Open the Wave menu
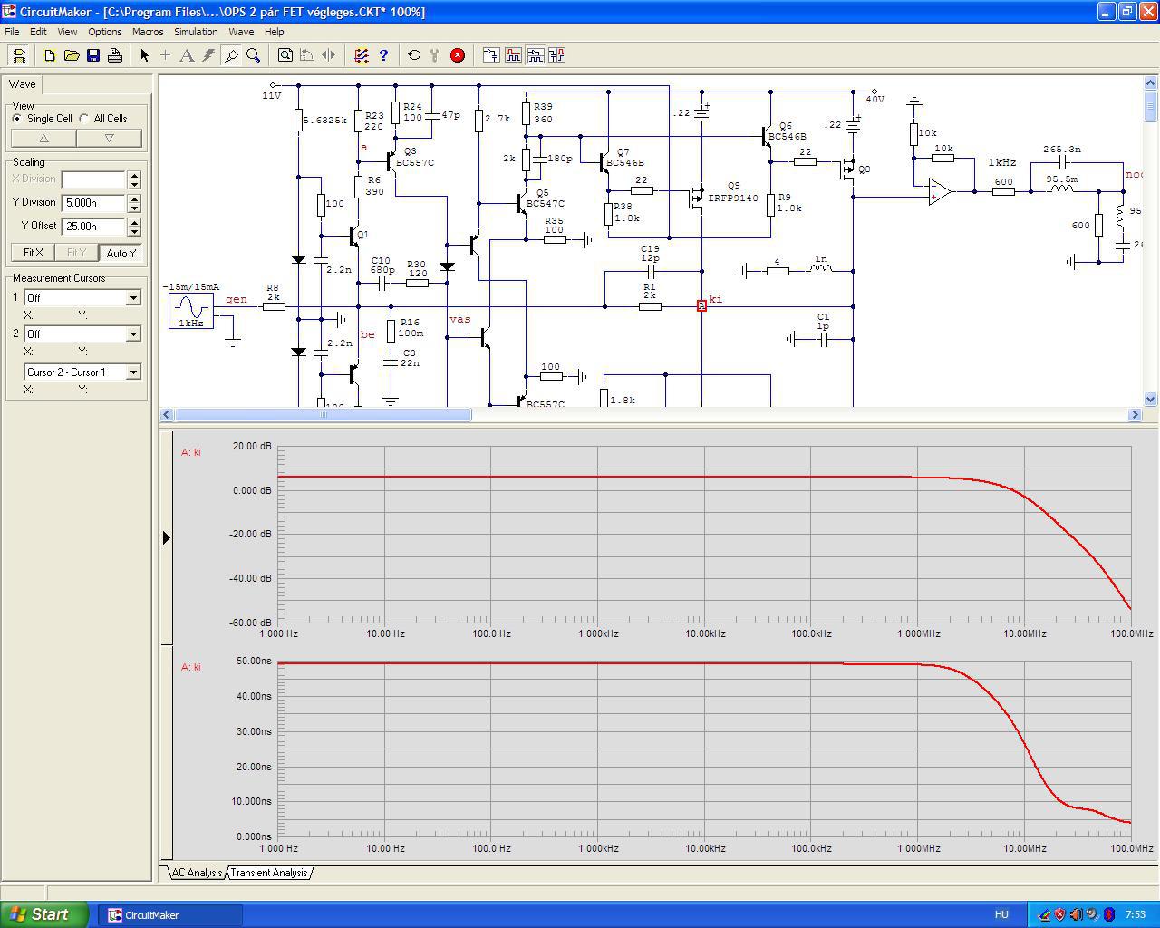This screenshot has width=1160, height=928. tap(241, 32)
